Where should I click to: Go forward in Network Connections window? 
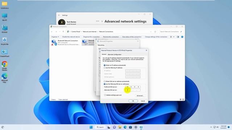[56, 32]
